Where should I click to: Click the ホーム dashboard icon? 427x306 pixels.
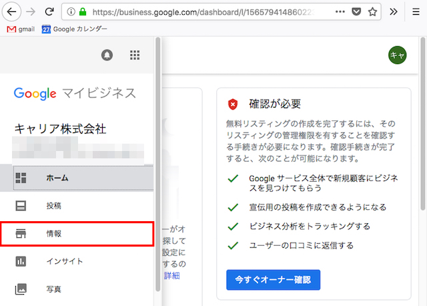tap(21, 178)
